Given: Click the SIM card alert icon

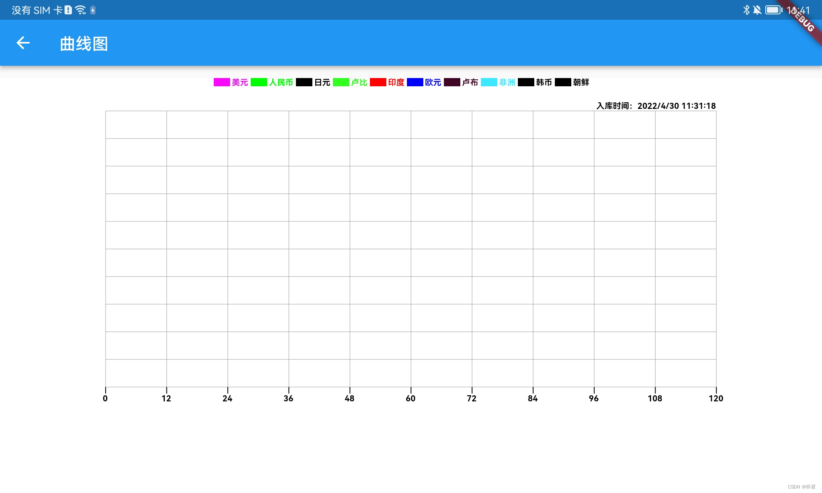Looking at the screenshot, I should [68, 10].
